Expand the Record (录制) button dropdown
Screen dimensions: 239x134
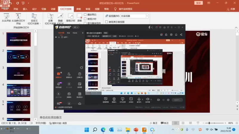click(x=79, y=24)
